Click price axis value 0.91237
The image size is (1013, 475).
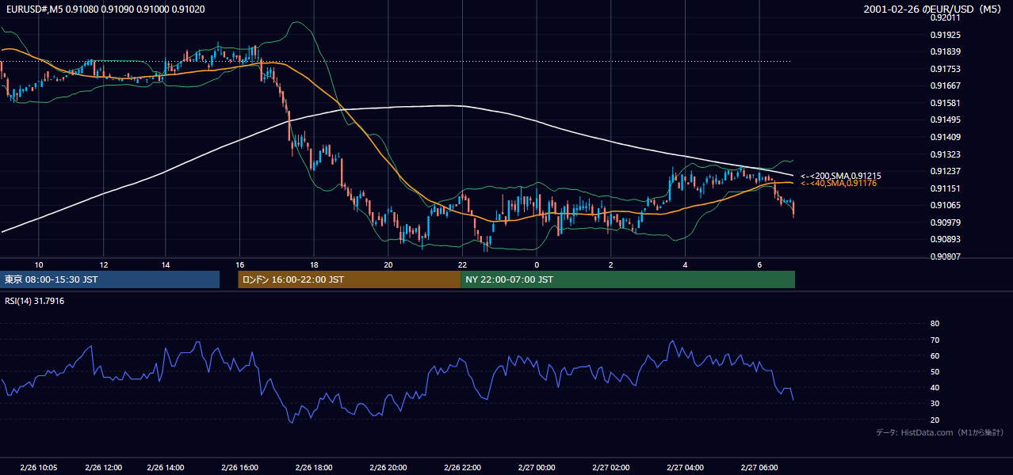point(945,171)
